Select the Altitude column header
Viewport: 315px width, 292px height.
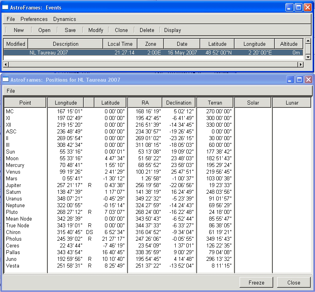pos(289,44)
